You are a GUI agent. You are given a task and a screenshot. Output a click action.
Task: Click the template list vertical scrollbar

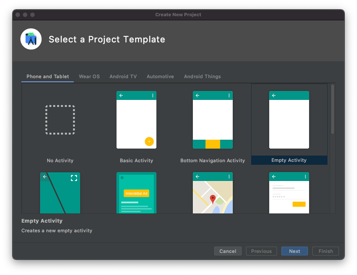(333, 109)
